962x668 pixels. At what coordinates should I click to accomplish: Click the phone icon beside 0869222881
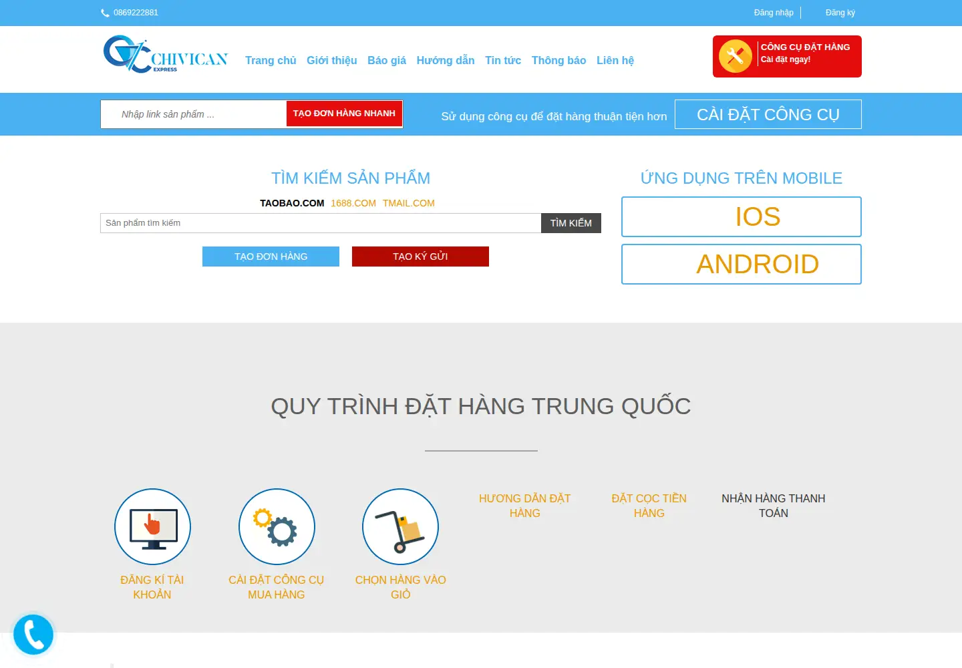tap(105, 13)
